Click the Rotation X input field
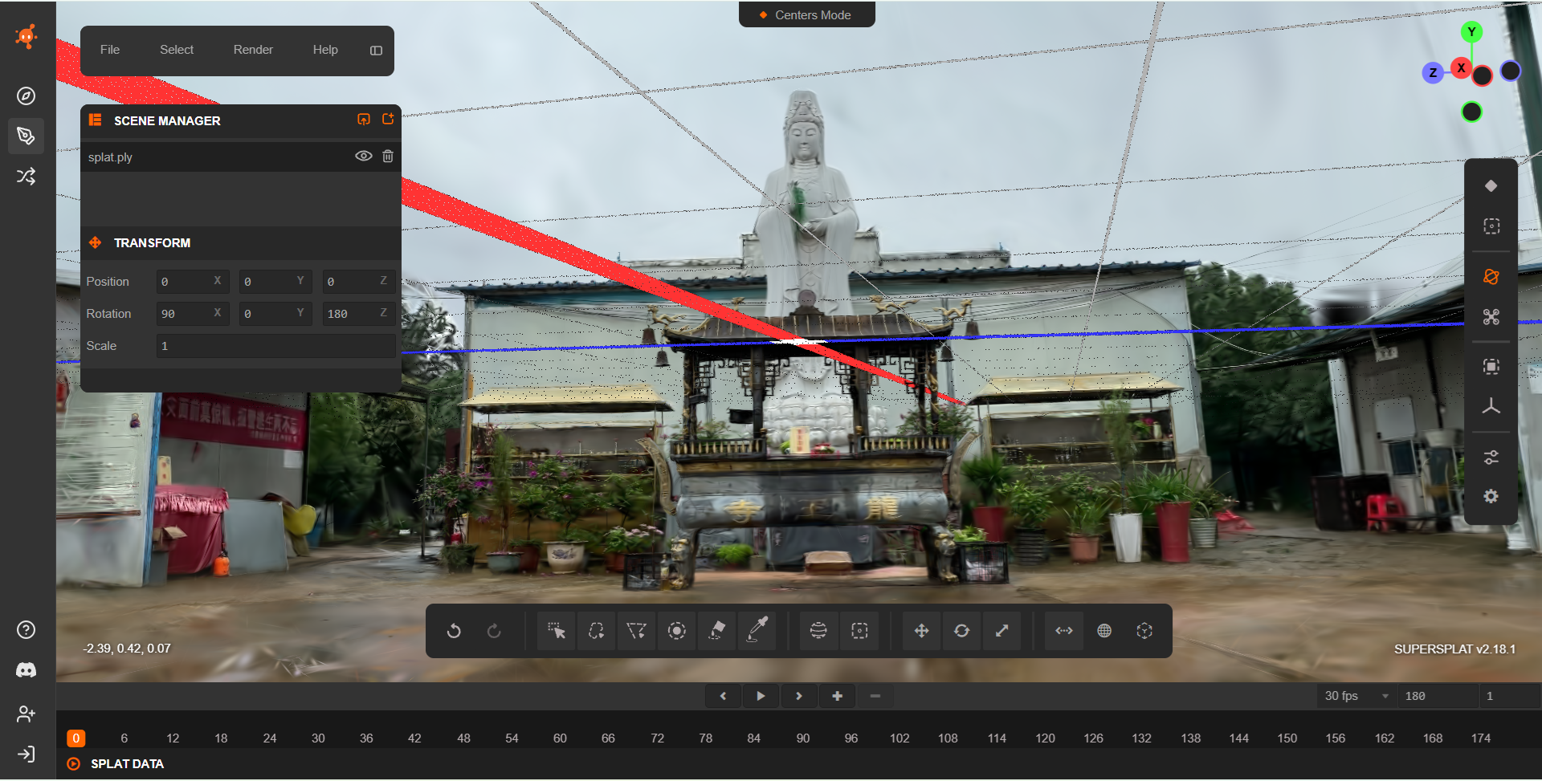The height and width of the screenshot is (781, 1542). click(x=193, y=314)
